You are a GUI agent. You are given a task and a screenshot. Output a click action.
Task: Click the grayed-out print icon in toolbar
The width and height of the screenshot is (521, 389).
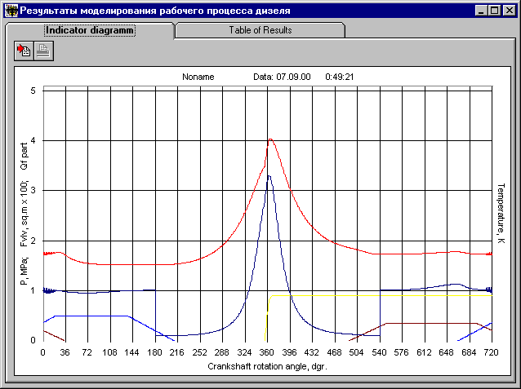click(x=42, y=51)
